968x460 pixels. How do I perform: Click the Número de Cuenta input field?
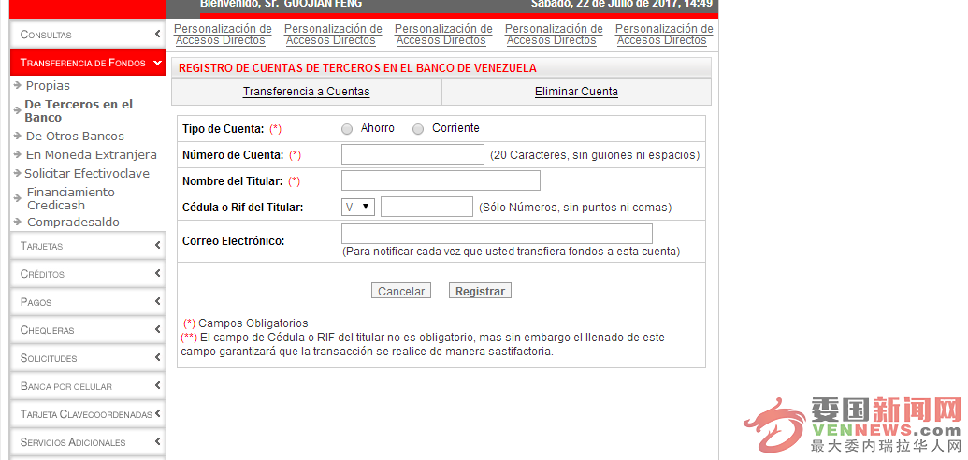(x=412, y=154)
